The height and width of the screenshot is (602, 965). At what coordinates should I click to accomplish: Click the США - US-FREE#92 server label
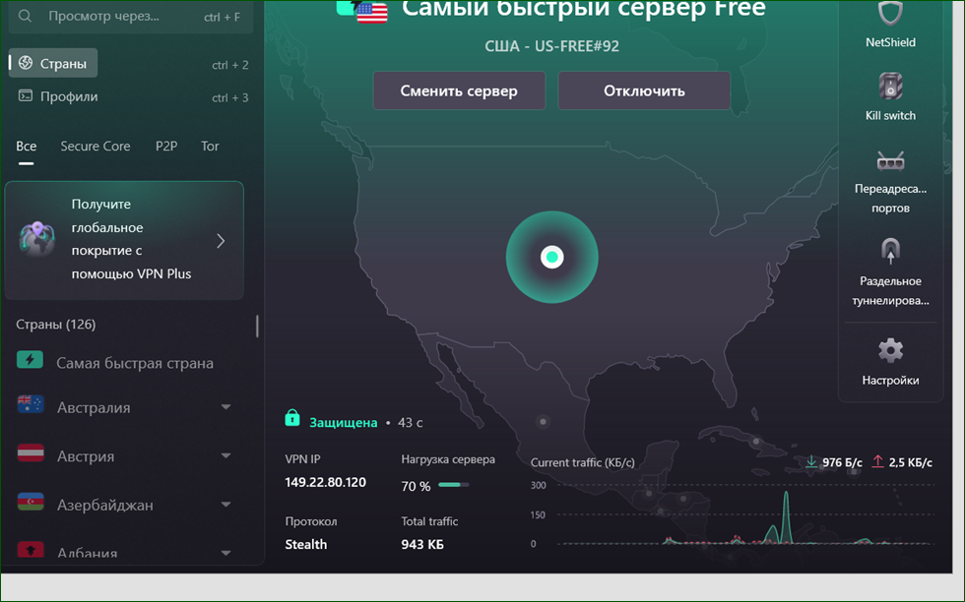pos(552,46)
